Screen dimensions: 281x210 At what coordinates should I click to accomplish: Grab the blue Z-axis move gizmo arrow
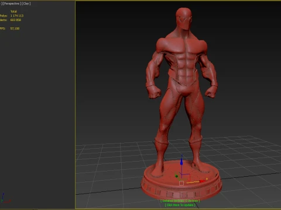[x=181, y=162]
